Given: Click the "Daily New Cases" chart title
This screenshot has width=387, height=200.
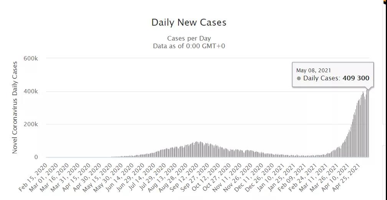Looking at the screenshot, I should (189, 23).
